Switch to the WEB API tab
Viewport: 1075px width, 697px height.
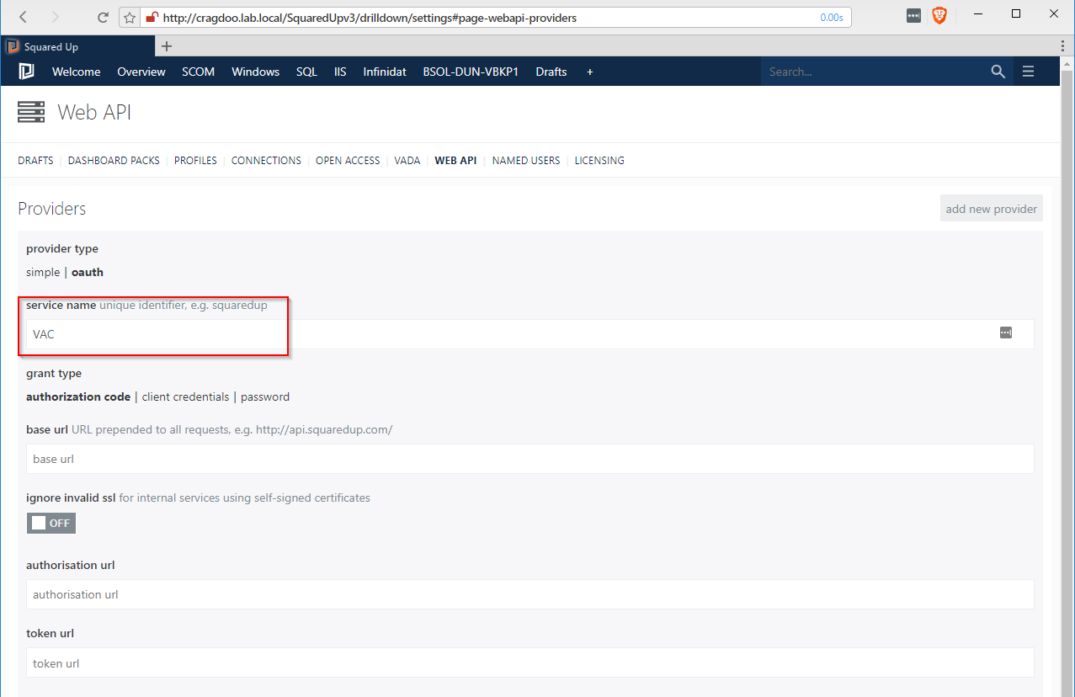[455, 160]
